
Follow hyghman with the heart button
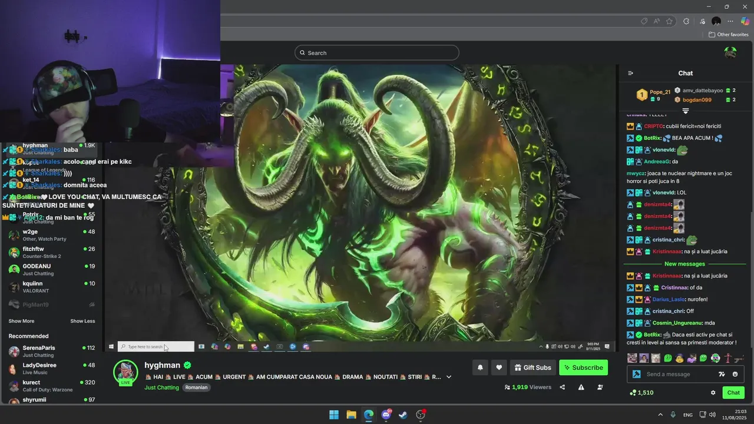click(499, 367)
